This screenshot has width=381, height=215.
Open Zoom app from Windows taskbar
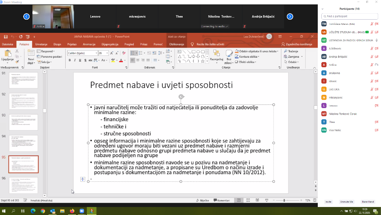[82, 211]
